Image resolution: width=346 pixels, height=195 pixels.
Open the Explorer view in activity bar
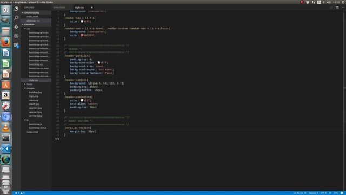16,9
